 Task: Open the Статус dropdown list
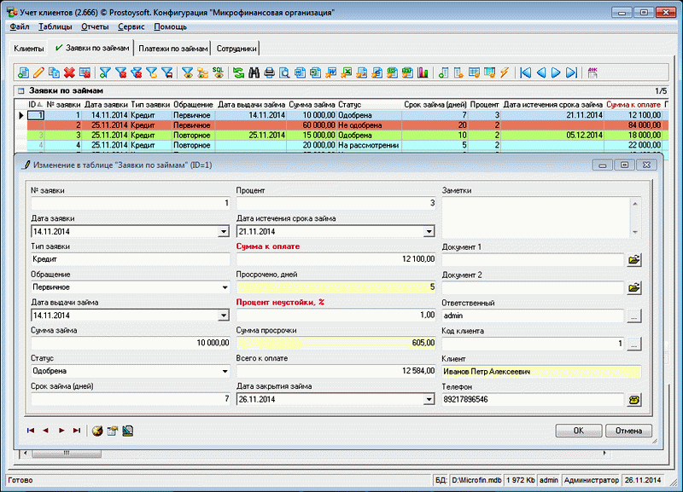[x=223, y=371]
